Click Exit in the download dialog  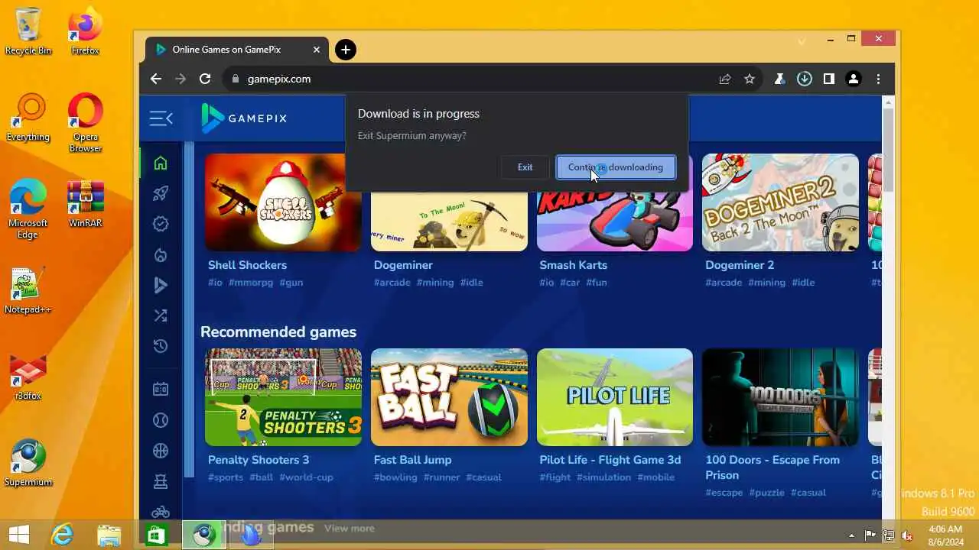pyautogui.click(x=525, y=167)
